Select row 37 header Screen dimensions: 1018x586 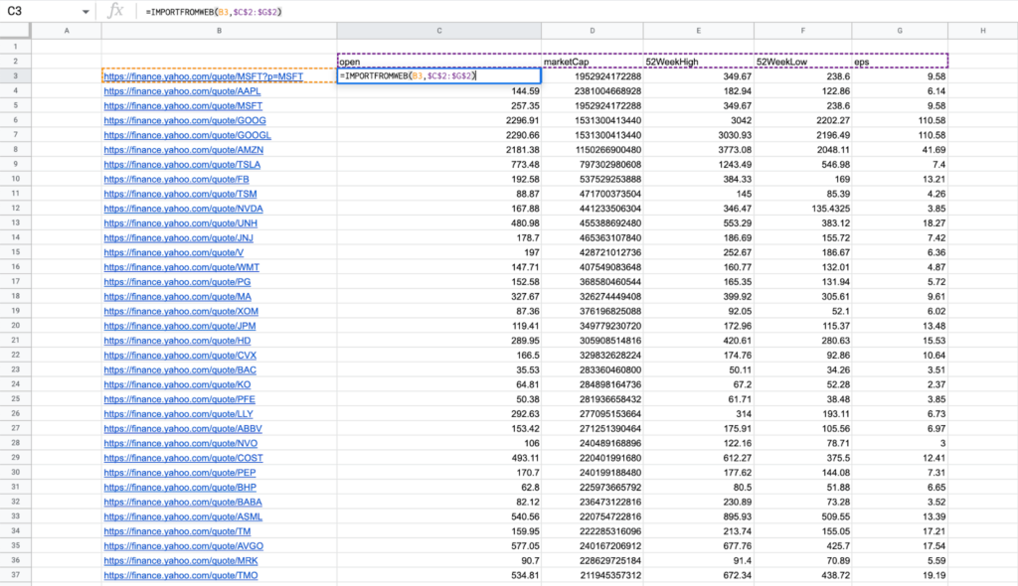(x=15, y=576)
